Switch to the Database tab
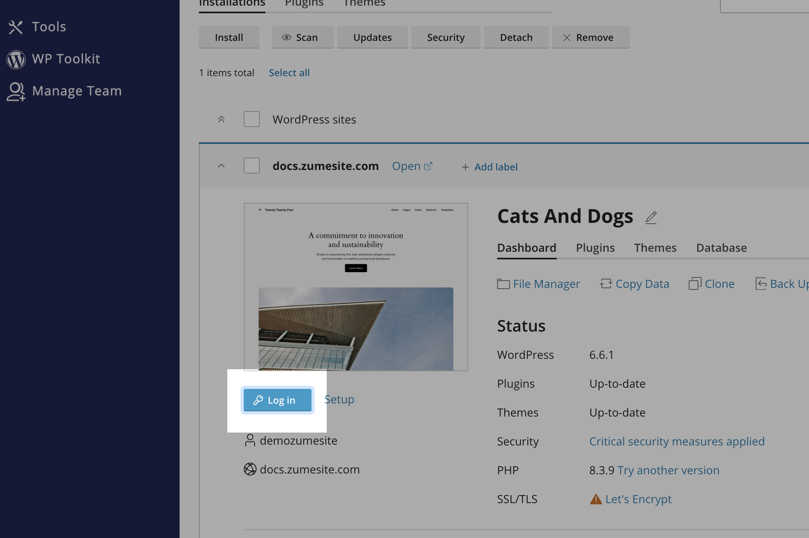809x538 pixels. point(721,247)
